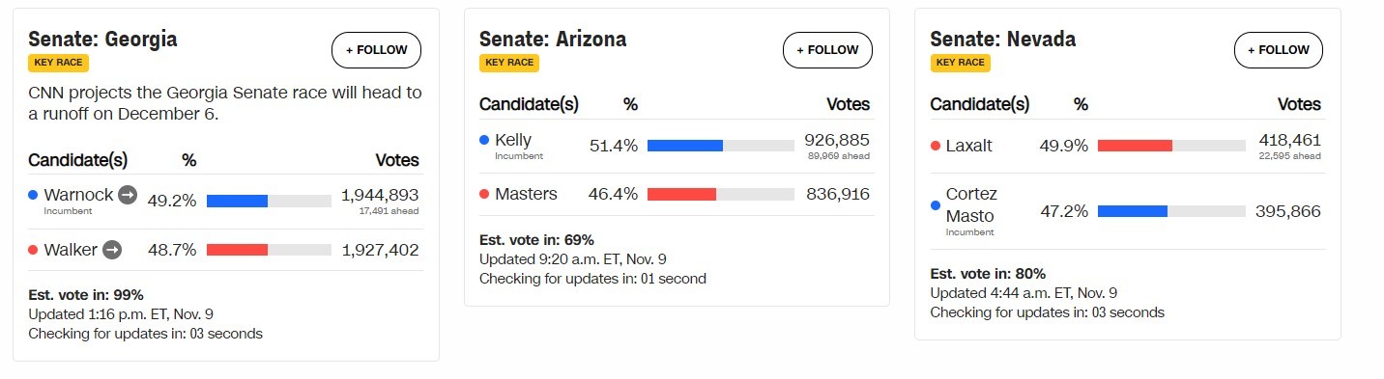Click the Key Race badge under Nevada
This screenshot has width=1384, height=379.
pyautogui.click(x=961, y=64)
